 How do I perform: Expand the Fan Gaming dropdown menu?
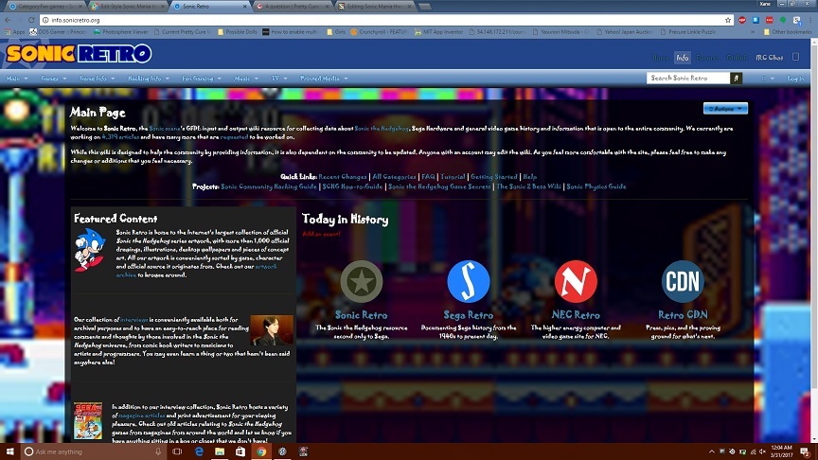pyautogui.click(x=202, y=79)
